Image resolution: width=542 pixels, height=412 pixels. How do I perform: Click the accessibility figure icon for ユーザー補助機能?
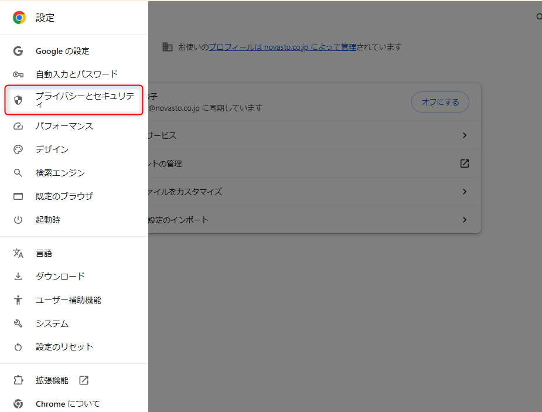[18, 300]
